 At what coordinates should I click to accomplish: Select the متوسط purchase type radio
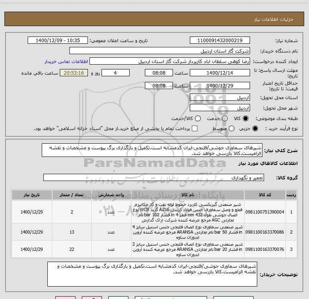232,128
